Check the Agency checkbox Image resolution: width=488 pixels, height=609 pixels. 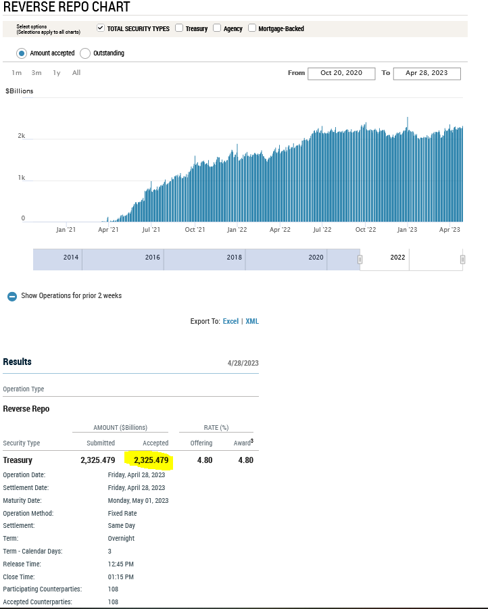coord(217,28)
